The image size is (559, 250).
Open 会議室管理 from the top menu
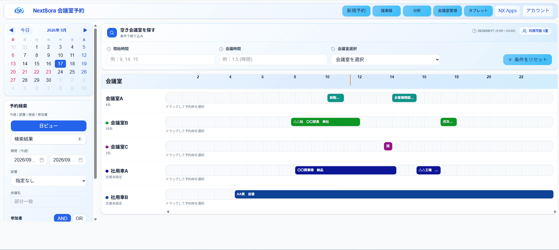[448, 11]
